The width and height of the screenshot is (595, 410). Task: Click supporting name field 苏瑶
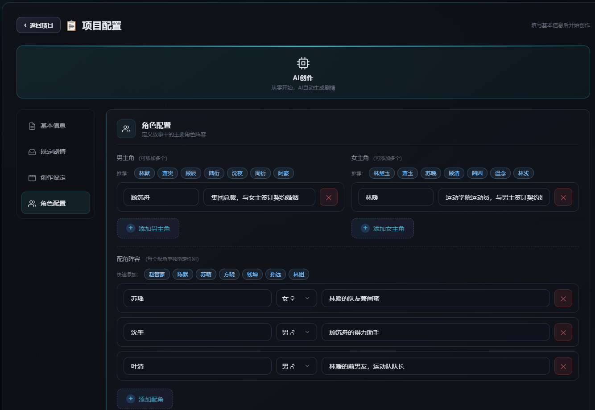[x=198, y=298]
